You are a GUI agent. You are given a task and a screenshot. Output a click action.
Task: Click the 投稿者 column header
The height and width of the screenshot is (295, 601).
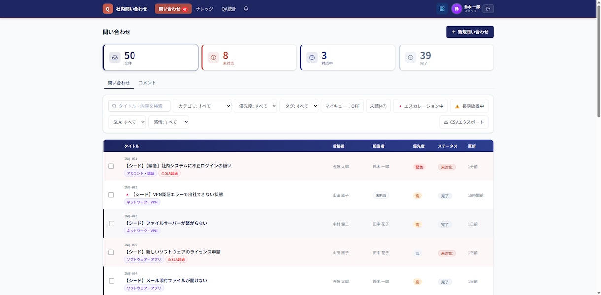[x=338, y=146]
